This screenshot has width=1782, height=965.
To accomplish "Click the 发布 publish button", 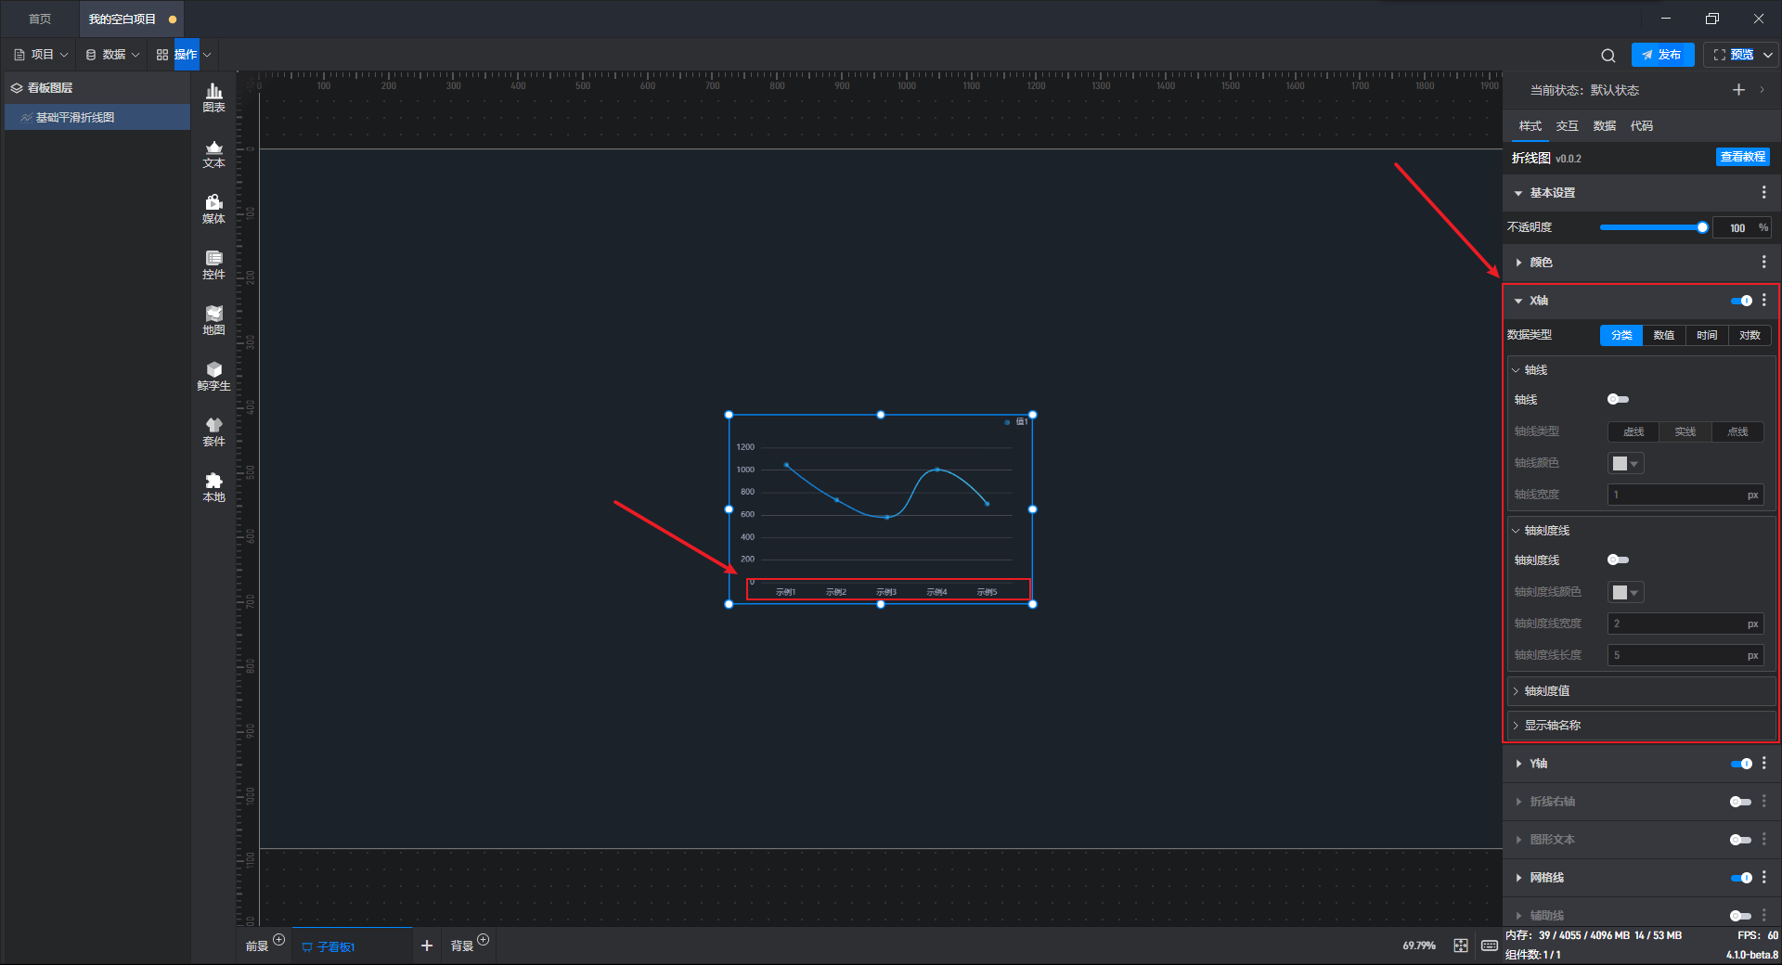I will tap(1662, 55).
